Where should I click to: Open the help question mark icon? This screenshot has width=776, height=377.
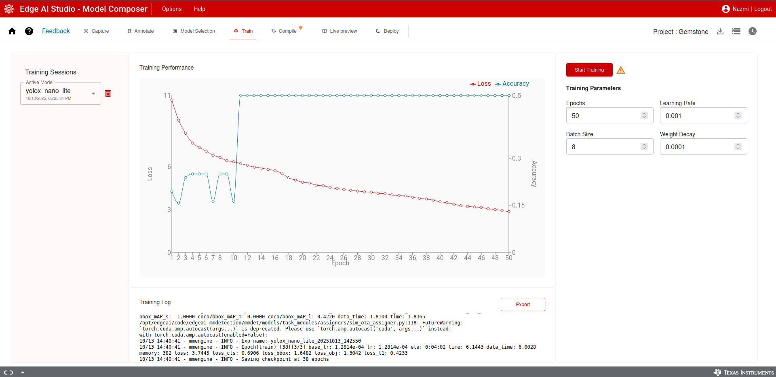click(x=29, y=31)
